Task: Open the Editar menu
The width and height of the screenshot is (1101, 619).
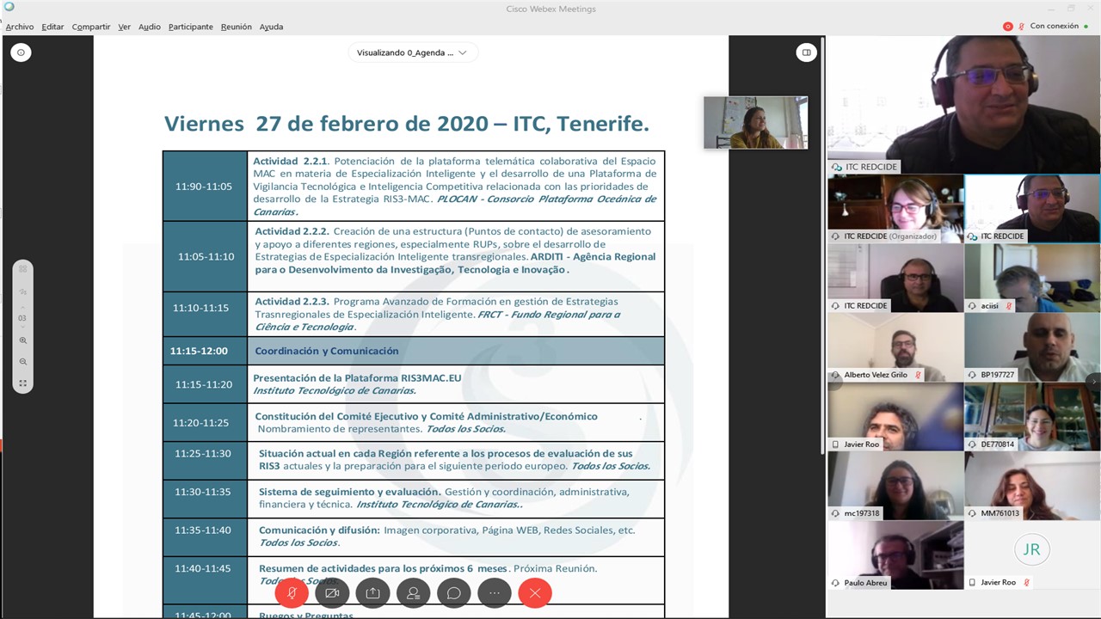Action: tap(52, 27)
